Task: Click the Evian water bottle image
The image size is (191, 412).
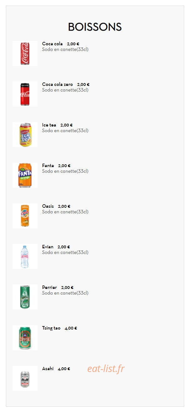Action: (25, 256)
